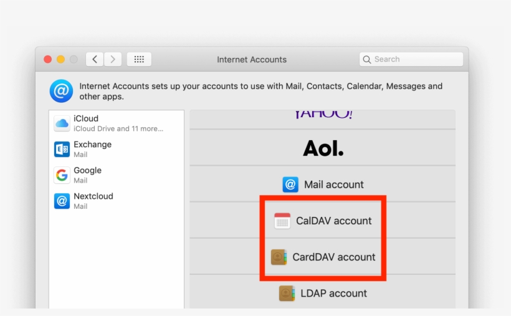Open the Exchange account entry
Viewport: 511px width, 316px height.
[117, 149]
